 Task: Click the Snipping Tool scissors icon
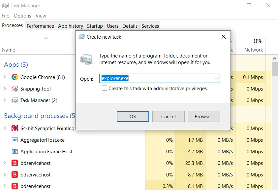click(x=15, y=89)
